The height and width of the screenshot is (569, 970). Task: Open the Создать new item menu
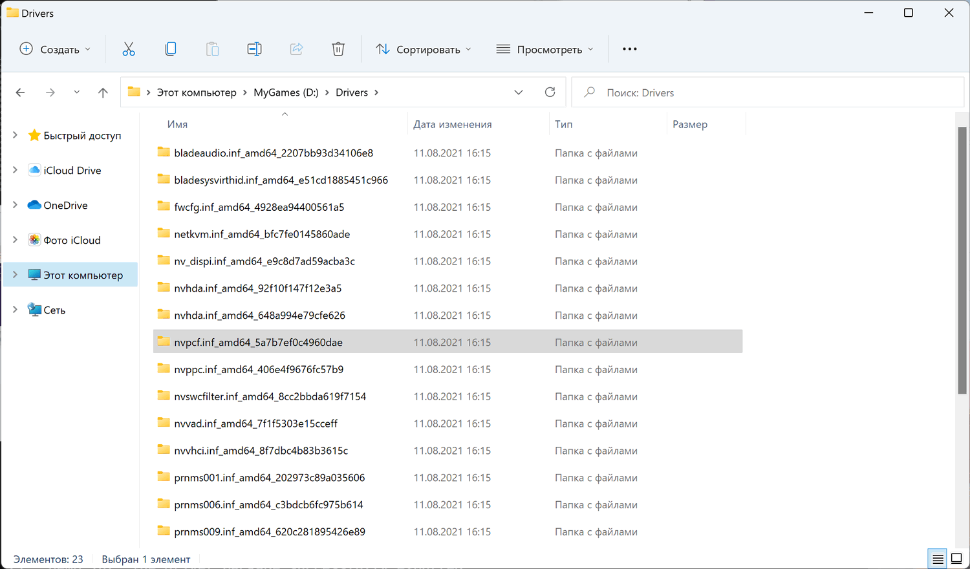[x=56, y=49]
